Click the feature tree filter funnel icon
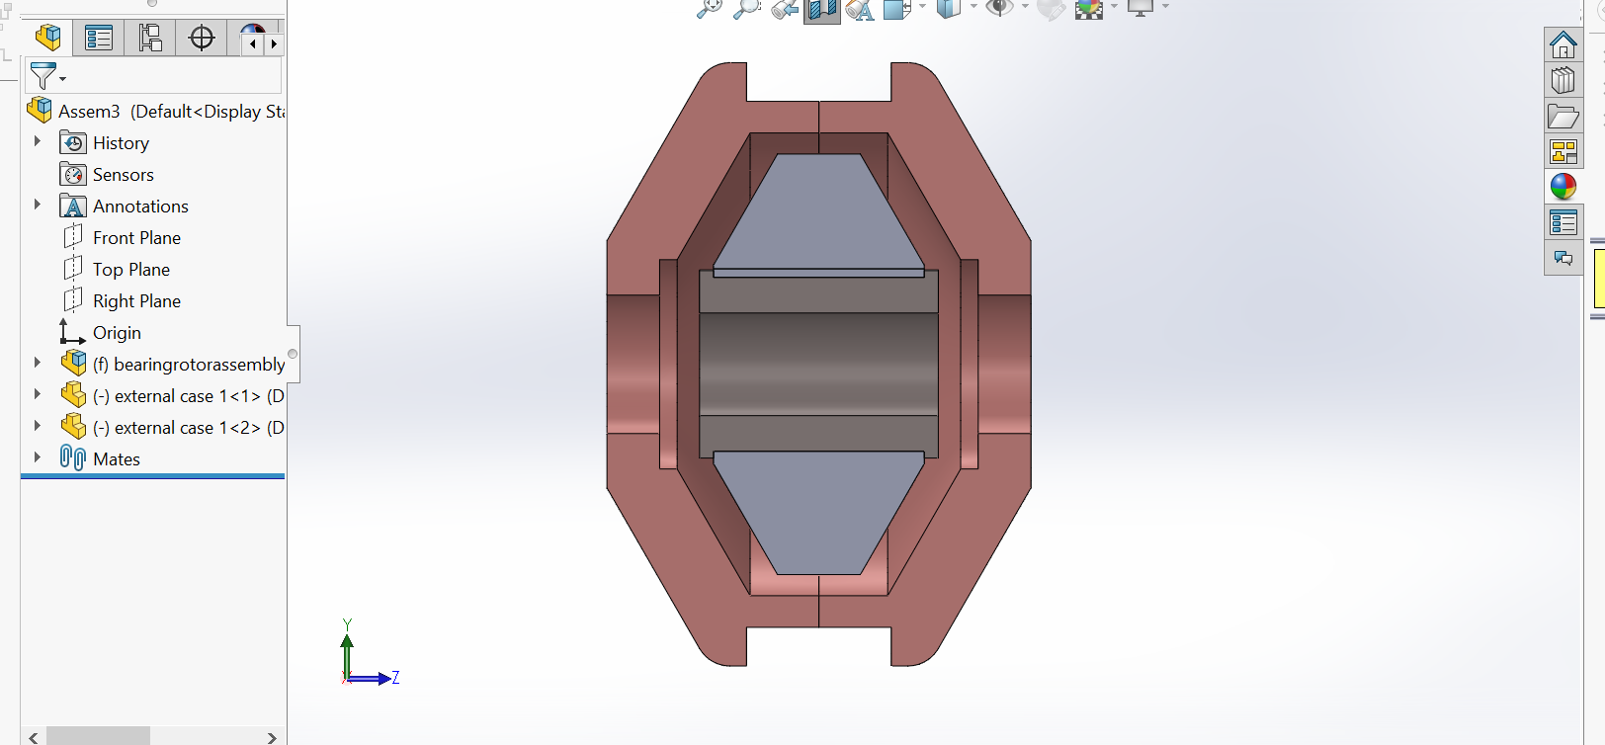Screen dimensions: 1605x745 (x=42, y=75)
